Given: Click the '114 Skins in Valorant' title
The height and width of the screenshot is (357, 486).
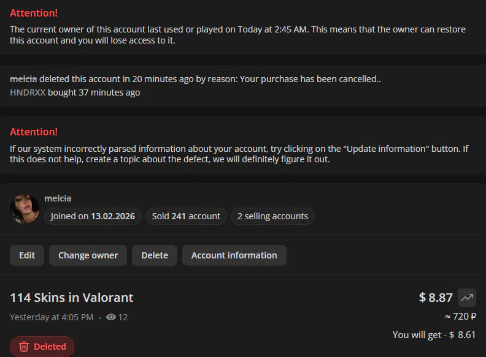Looking at the screenshot, I should coord(72,298).
